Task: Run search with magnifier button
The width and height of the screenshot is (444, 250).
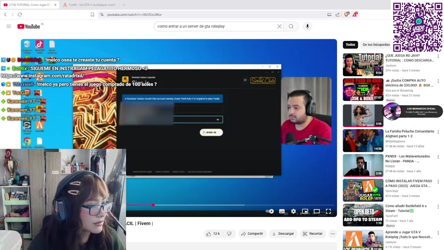Action: click(x=291, y=26)
